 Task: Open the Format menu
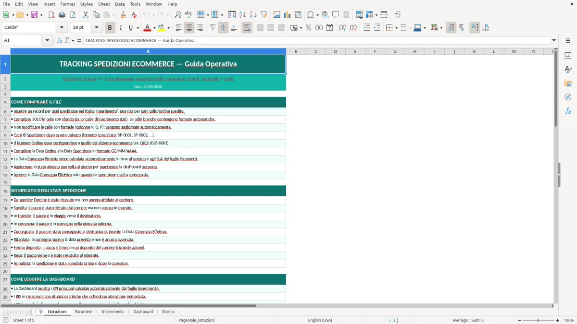click(x=67, y=4)
